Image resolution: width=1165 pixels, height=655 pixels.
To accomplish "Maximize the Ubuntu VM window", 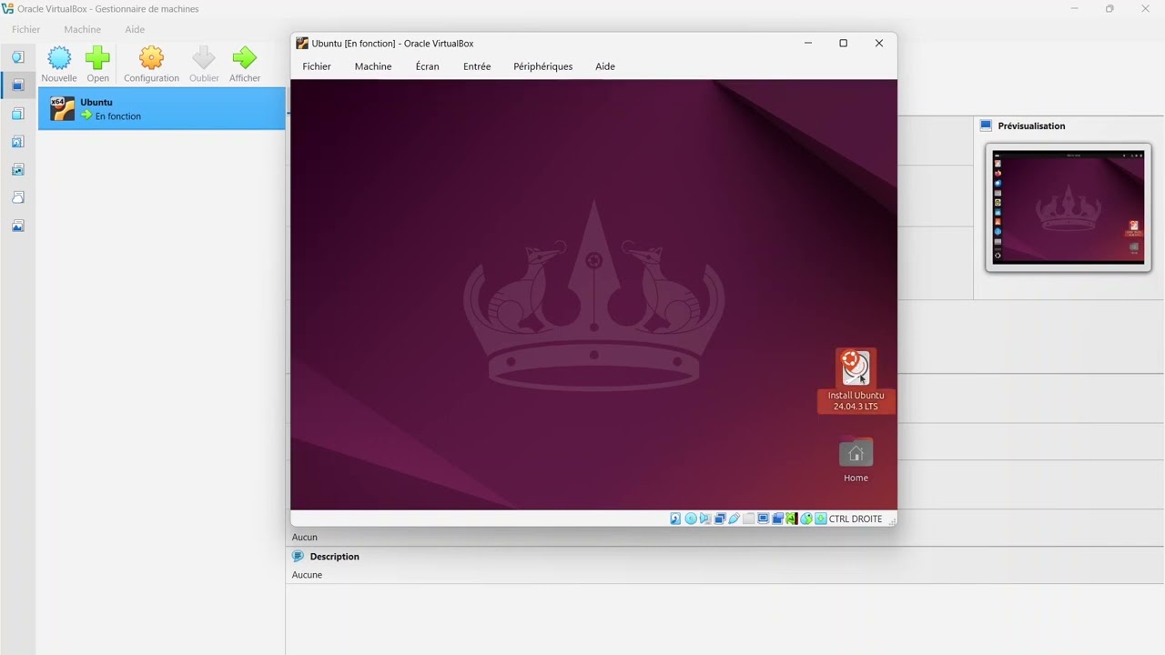I will [843, 43].
